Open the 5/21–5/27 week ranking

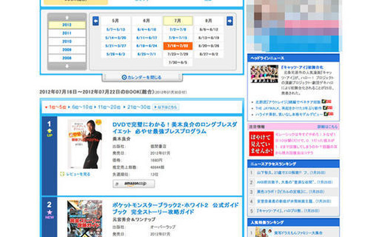115,46
